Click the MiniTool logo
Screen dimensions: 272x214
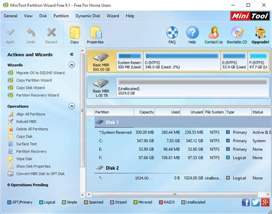click(250, 16)
